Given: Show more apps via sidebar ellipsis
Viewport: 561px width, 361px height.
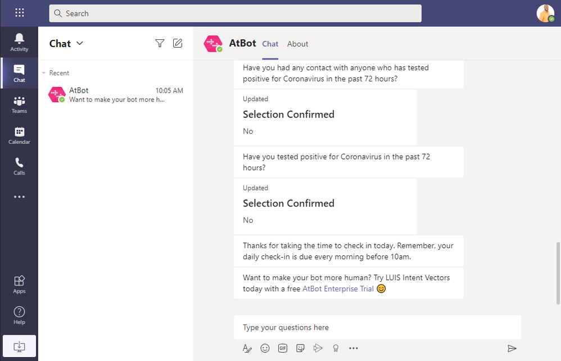Looking at the screenshot, I should [x=19, y=197].
